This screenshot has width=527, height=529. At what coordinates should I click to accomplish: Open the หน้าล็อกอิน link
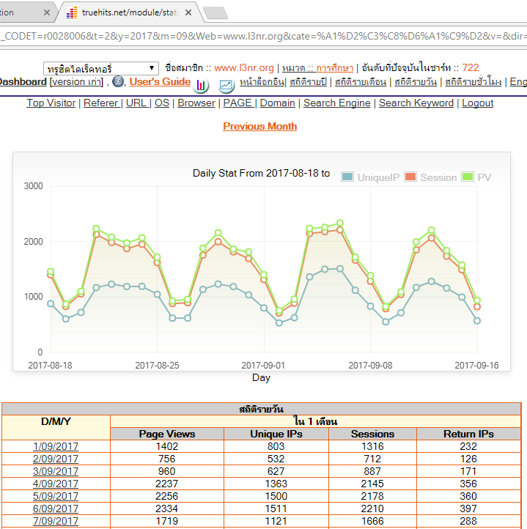pos(262,81)
